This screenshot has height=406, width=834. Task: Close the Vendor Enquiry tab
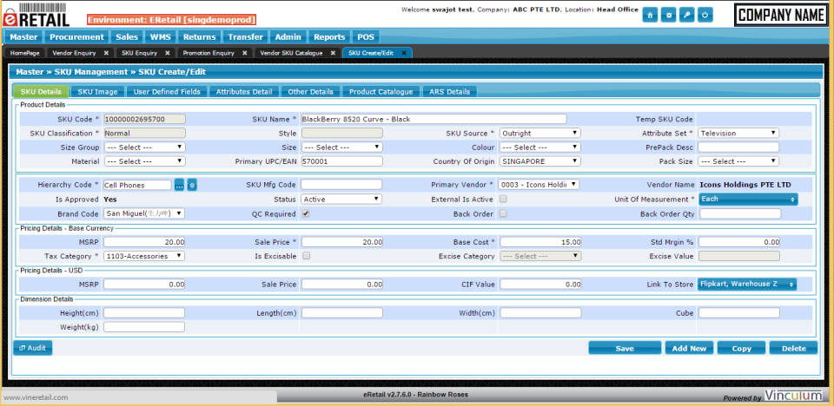pyautogui.click(x=106, y=53)
